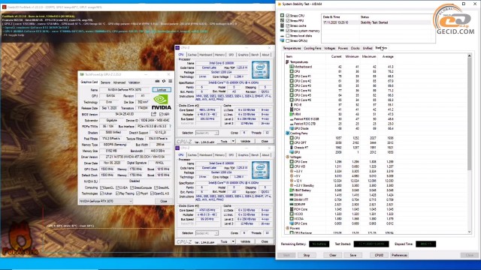Open Selection socket dropdown in lower CPU-Z
Image resolution: width=481 pixels, height=270 pixels.
pyautogui.click(x=207, y=233)
